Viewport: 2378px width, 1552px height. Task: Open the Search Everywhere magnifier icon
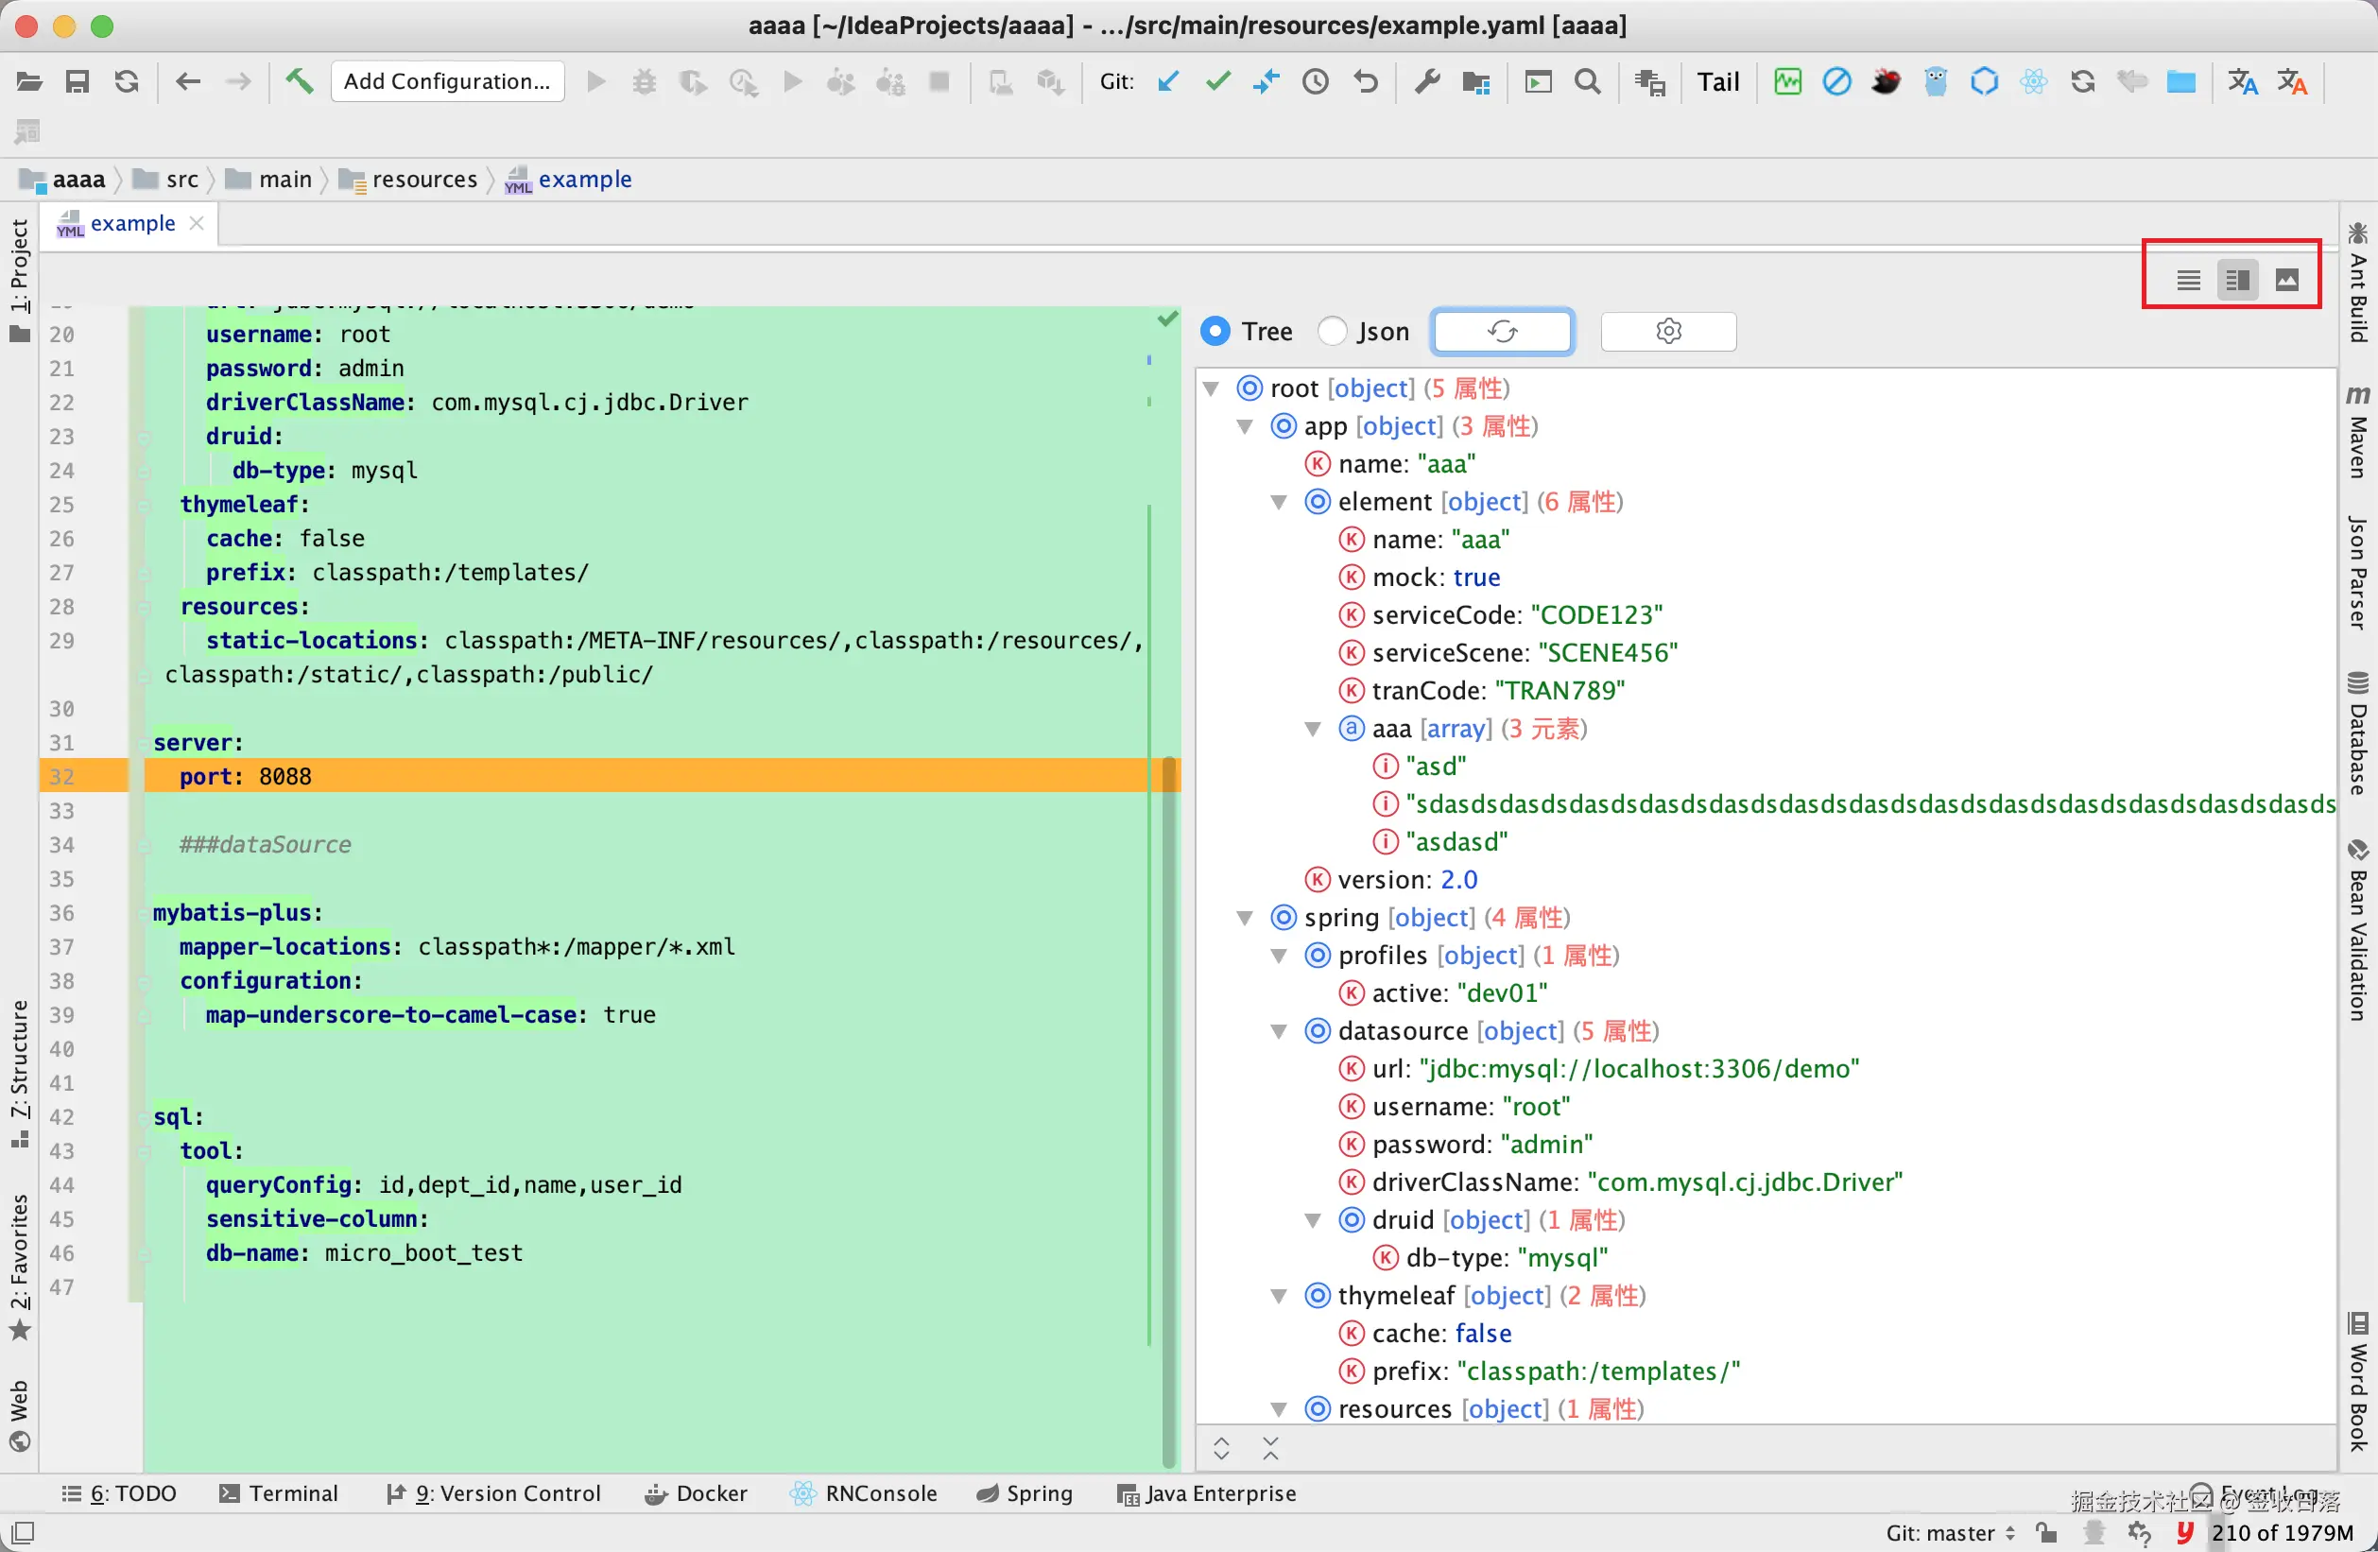click(1588, 82)
